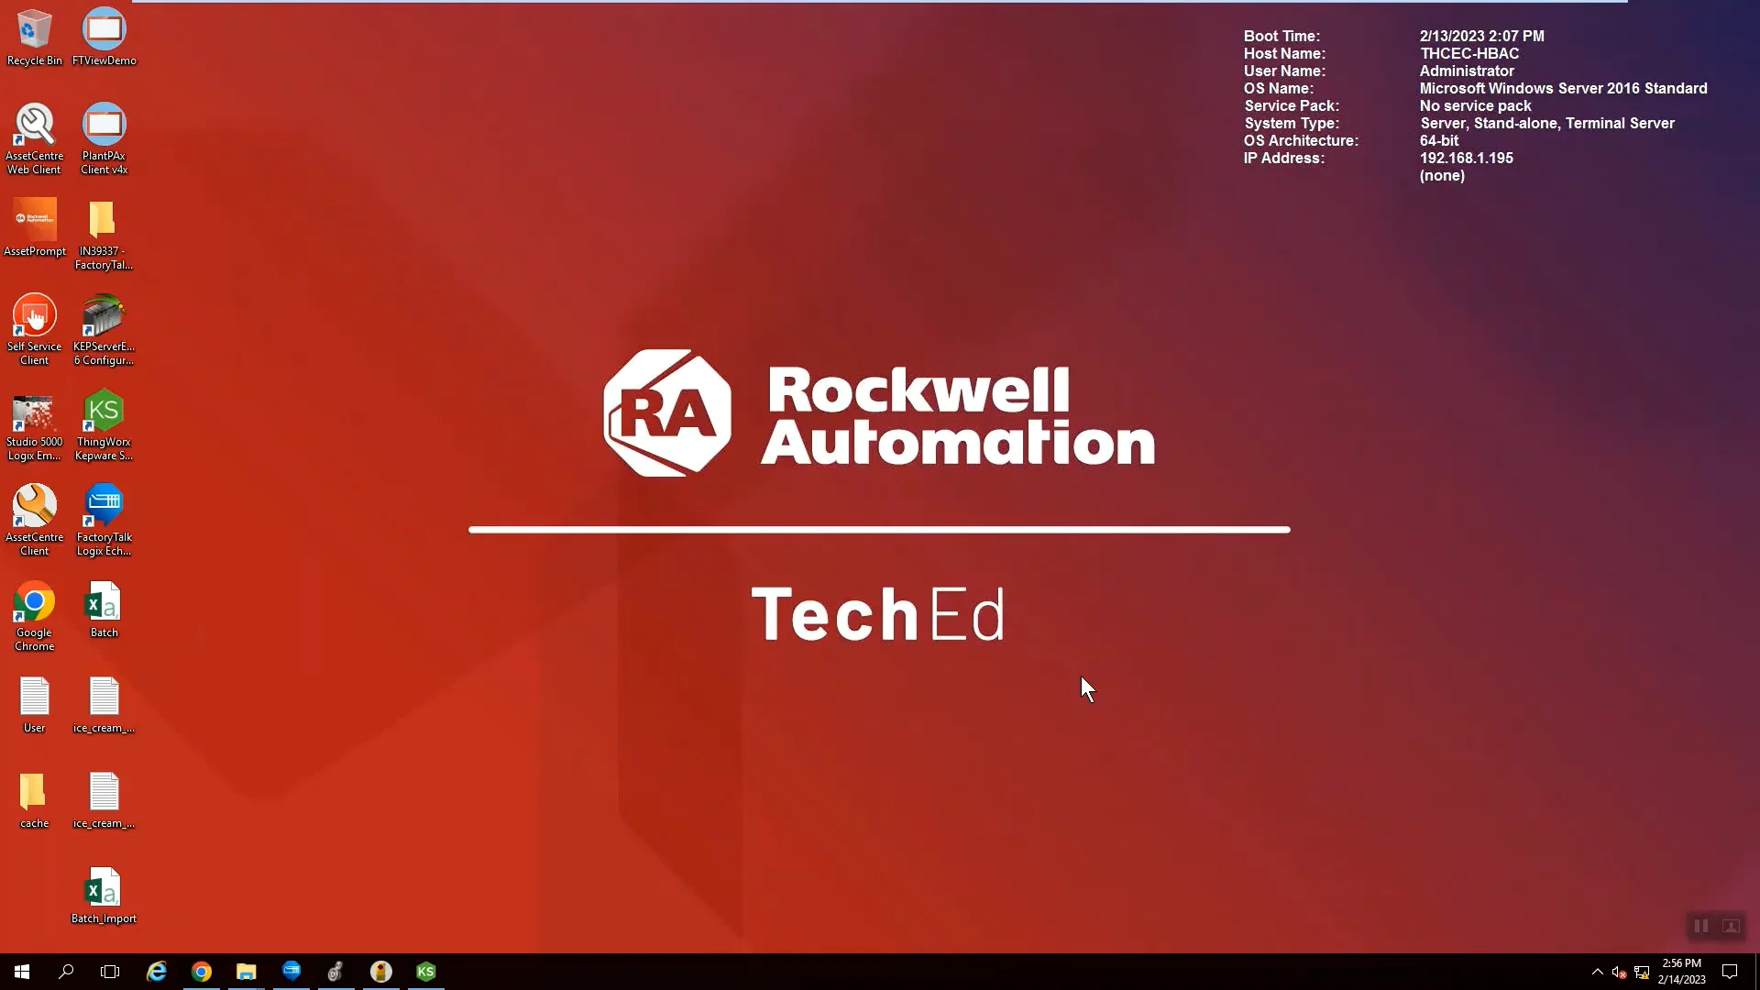Expand hidden system tray icons chevron
1760x990 pixels.
[x=1597, y=972]
